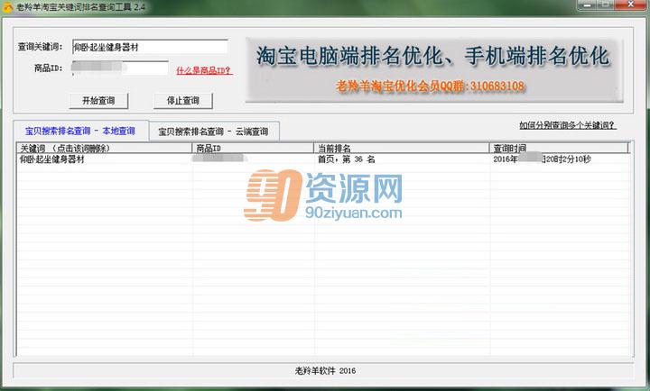This screenshot has width=650, height=391.
Task: Click the 关键词 column header
Action: (x=105, y=148)
